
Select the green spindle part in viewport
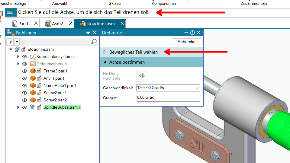[x=279, y=129]
